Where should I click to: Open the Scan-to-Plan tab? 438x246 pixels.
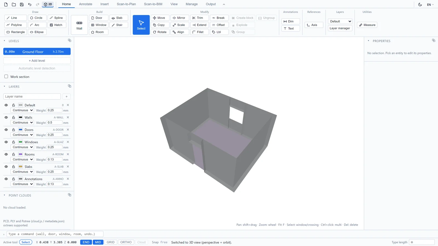pyautogui.click(x=126, y=4)
